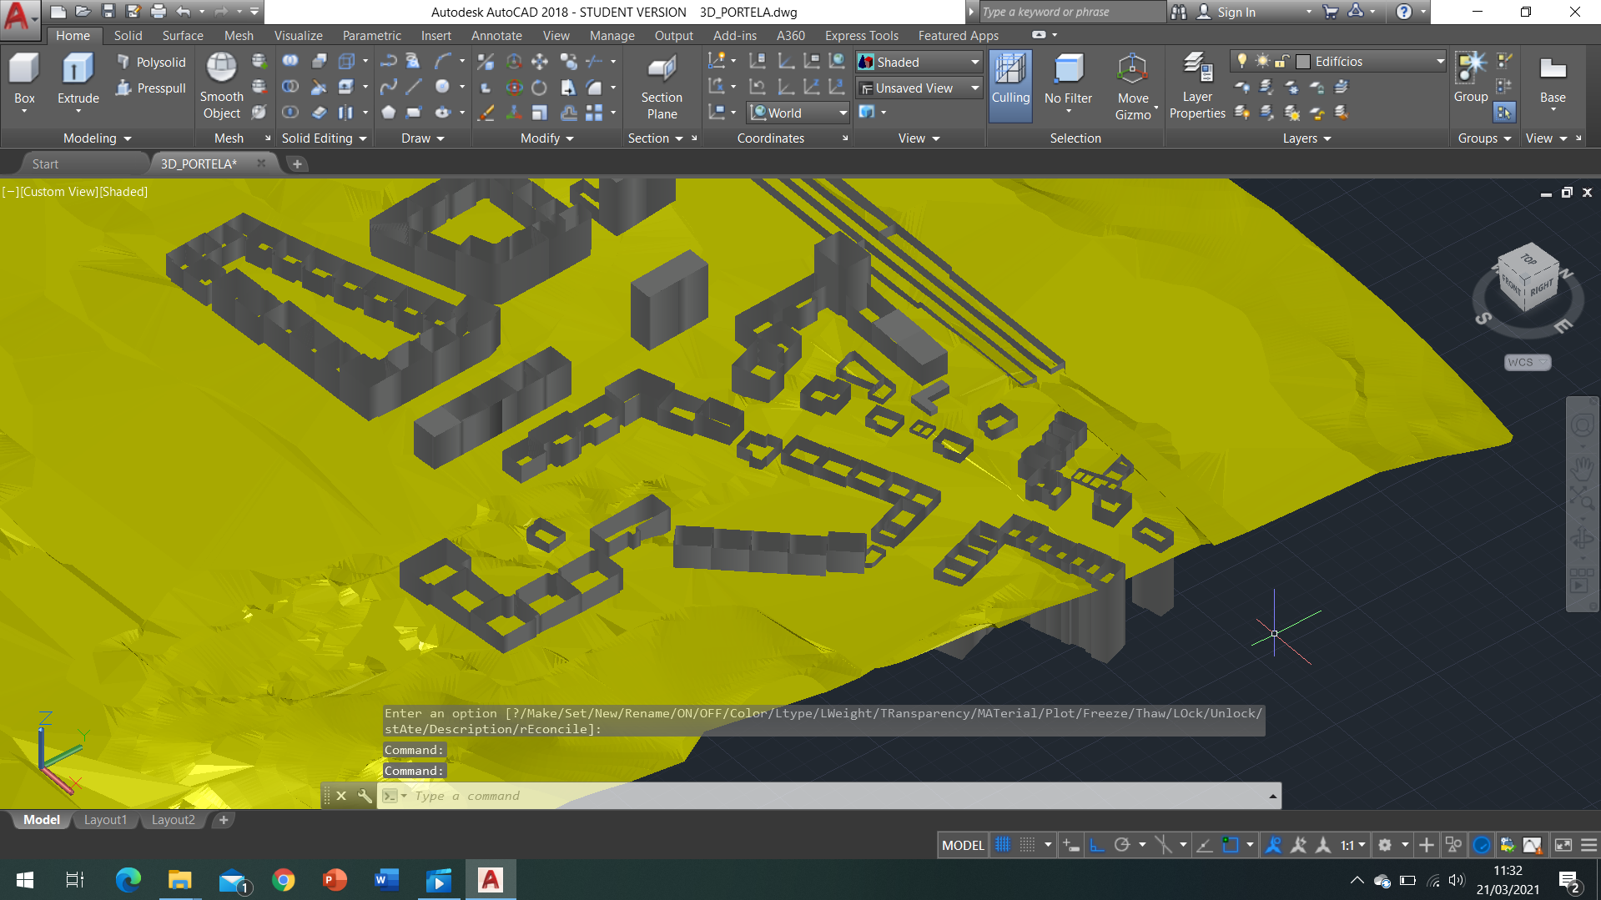Switch to the Visualize ribbon tab
The width and height of the screenshot is (1601, 900).
pyautogui.click(x=298, y=36)
